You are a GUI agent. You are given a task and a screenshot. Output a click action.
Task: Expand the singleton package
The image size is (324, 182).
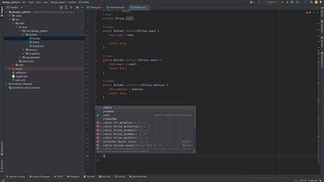click(23, 54)
